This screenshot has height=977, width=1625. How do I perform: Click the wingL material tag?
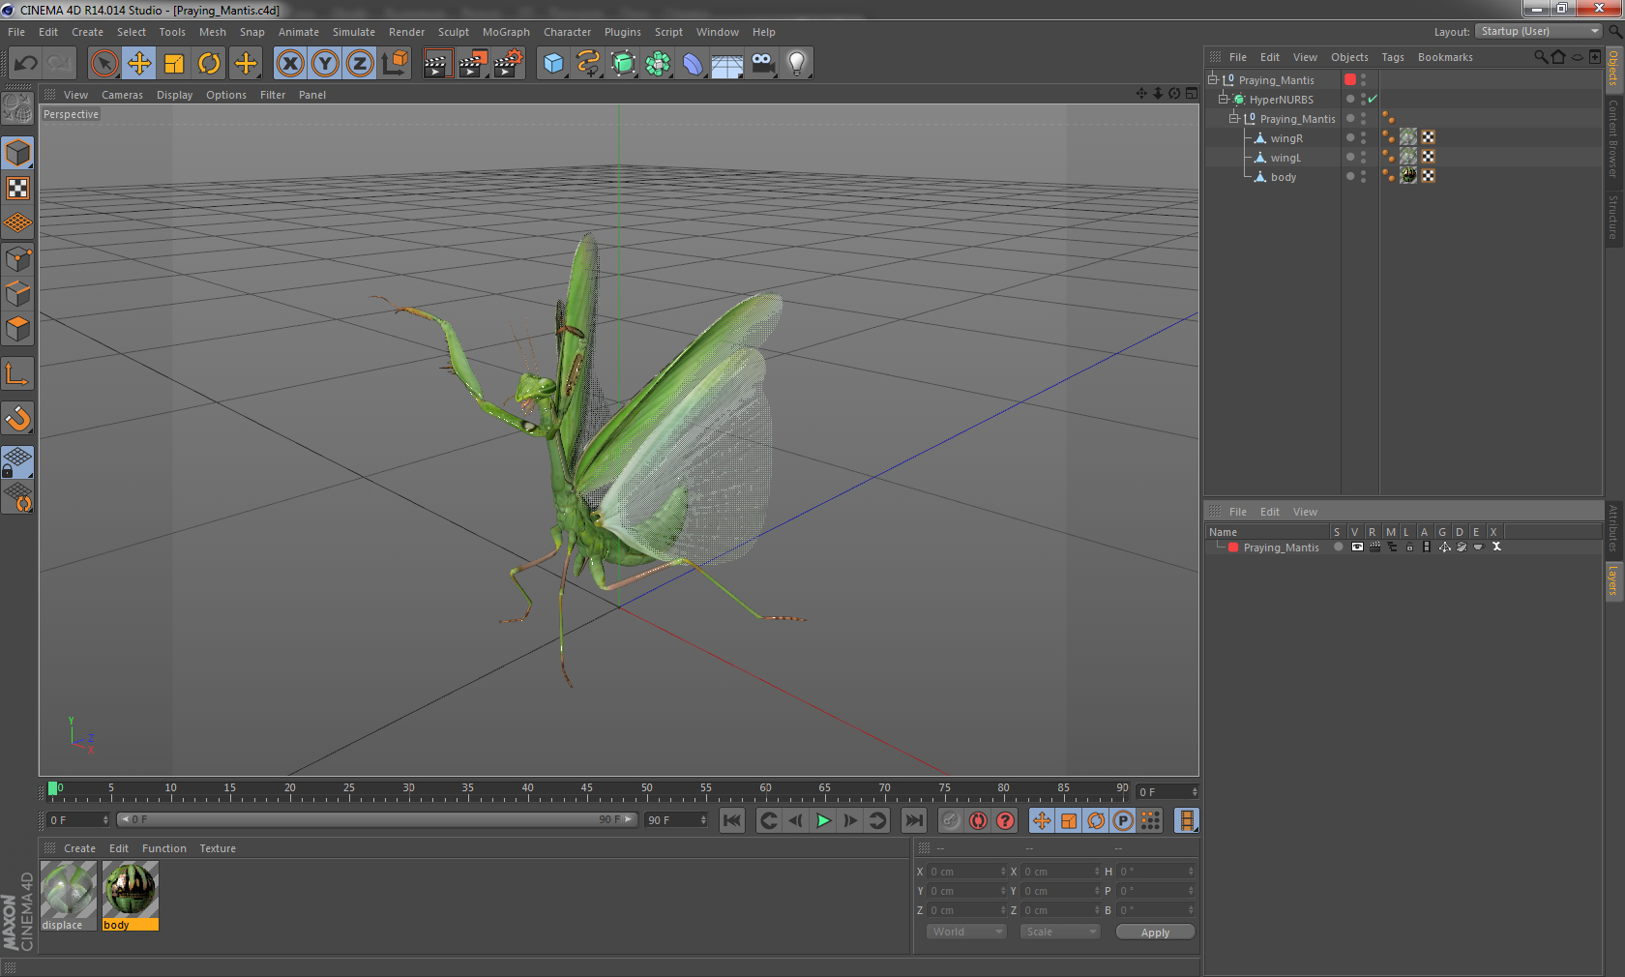[1408, 157]
